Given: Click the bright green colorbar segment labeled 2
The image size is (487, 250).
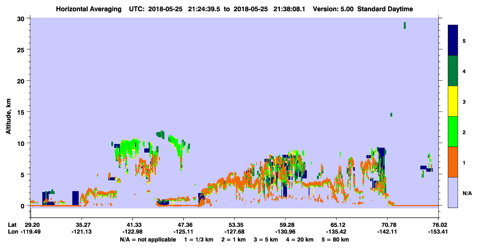Looking at the screenshot, I should pyautogui.click(x=453, y=131).
